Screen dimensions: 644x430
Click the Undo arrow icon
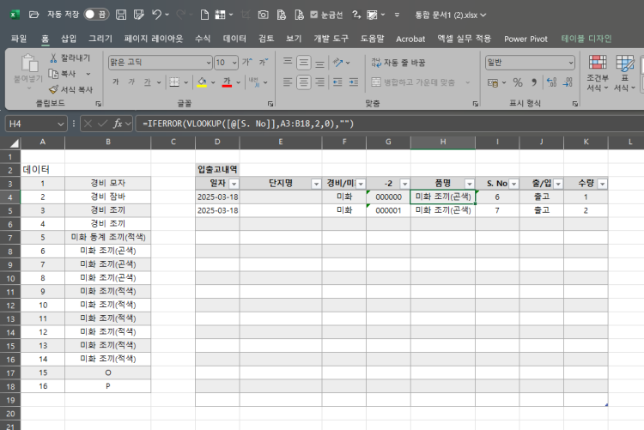click(x=156, y=15)
